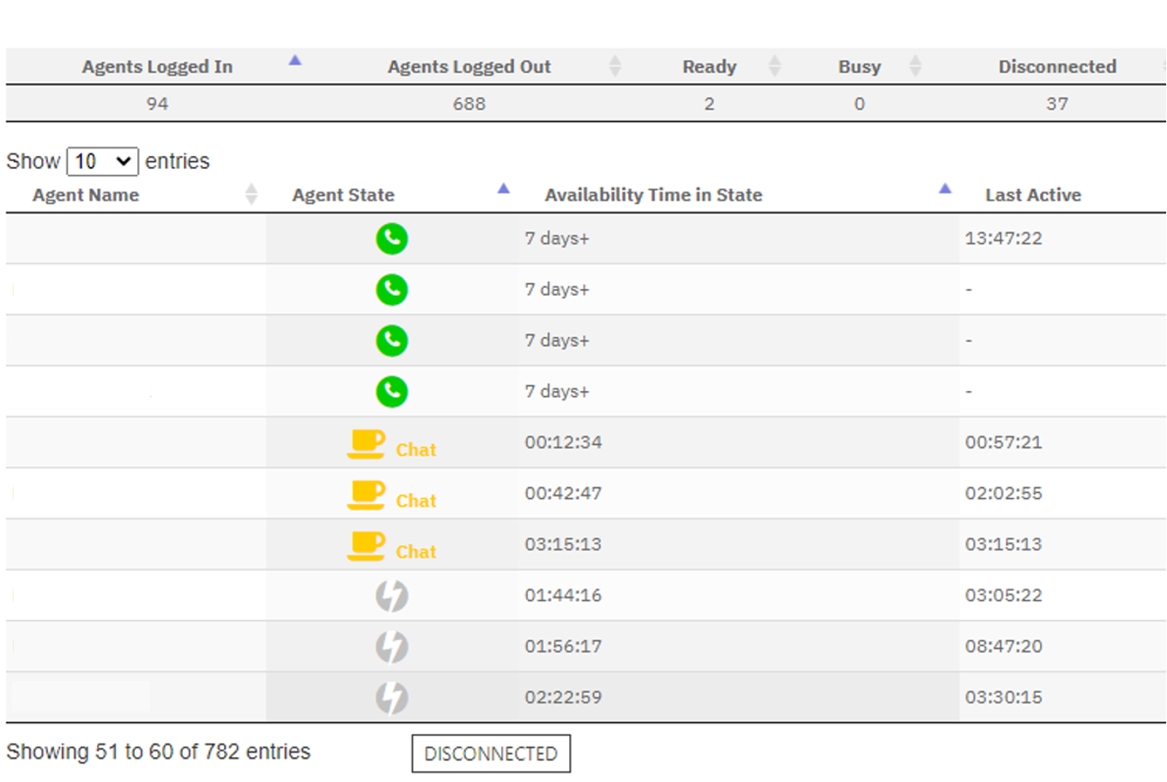Toggle the sort arrow on Agent State
The image size is (1167, 782).
click(x=503, y=189)
